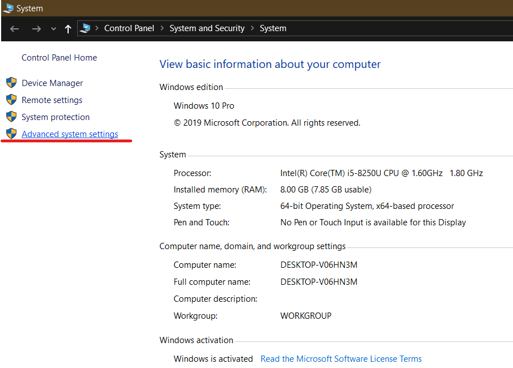Select the WORKGROUP value
The image size is (513, 368).
[306, 316]
